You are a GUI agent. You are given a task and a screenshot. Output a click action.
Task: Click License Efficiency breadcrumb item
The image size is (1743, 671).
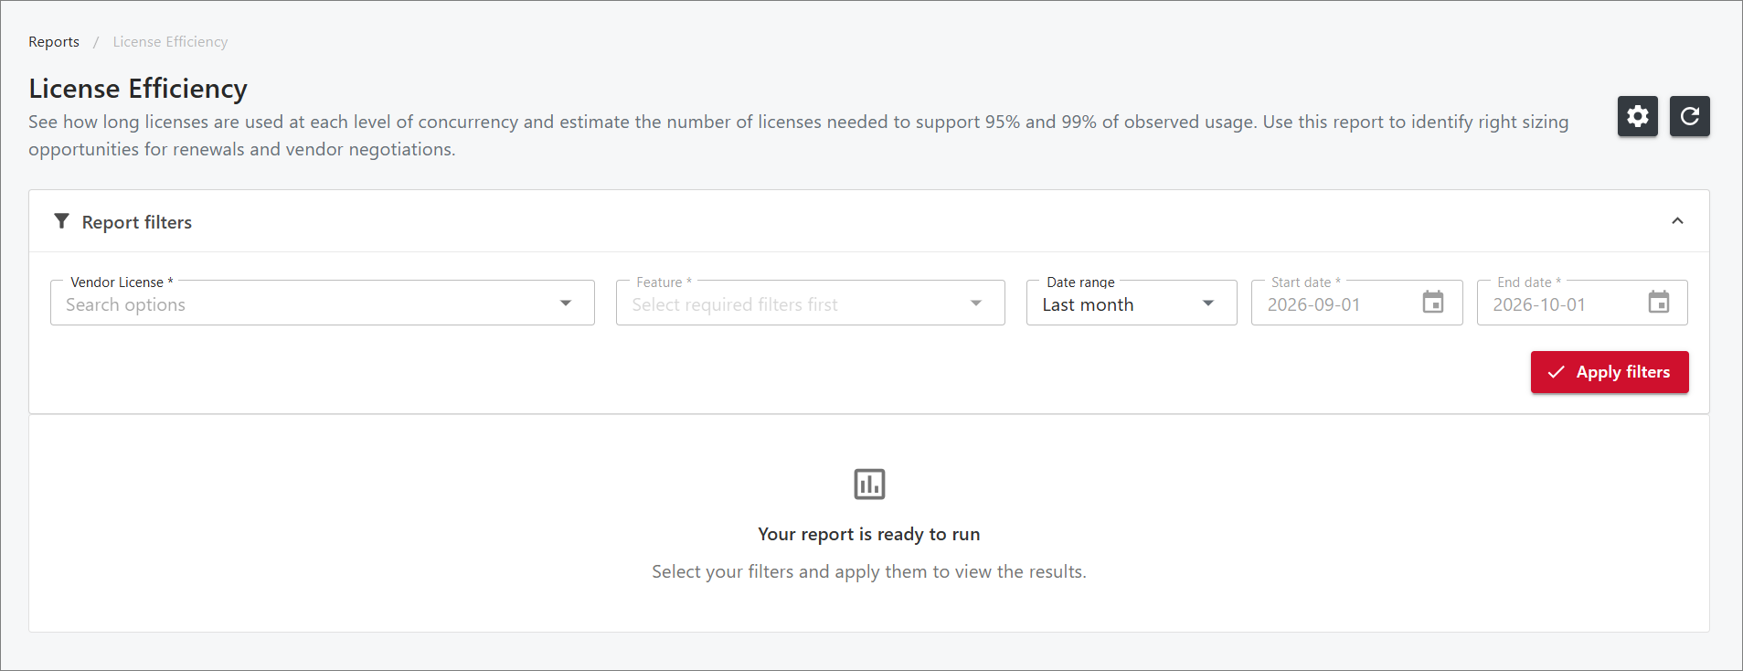click(170, 42)
